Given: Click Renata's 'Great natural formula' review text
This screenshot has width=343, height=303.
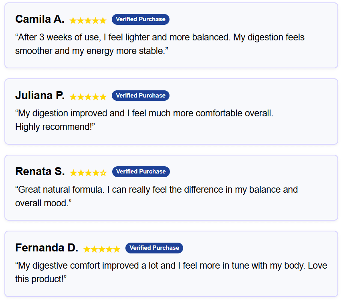Looking at the screenshot, I should [156, 196].
